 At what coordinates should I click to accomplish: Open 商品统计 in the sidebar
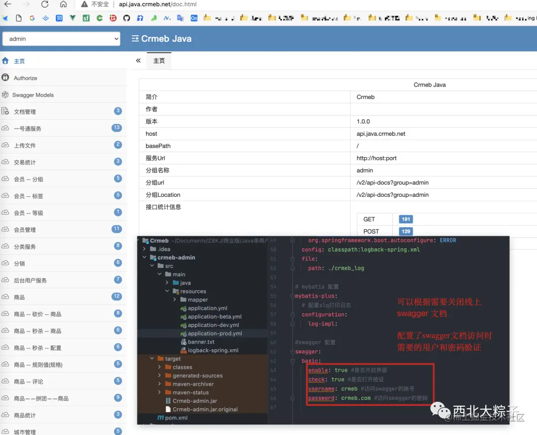click(x=63, y=415)
